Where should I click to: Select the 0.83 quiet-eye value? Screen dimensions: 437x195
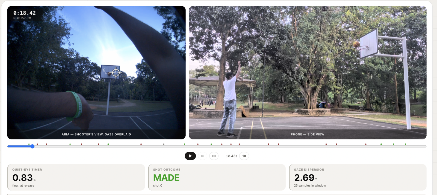pos(22,178)
